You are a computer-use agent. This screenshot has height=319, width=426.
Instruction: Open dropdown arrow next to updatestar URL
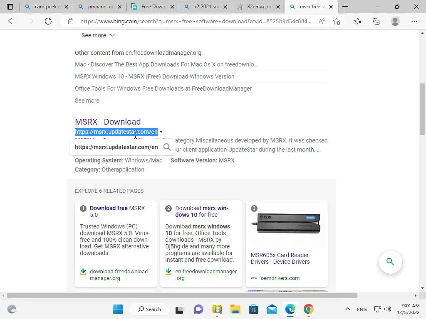point(161,132)
